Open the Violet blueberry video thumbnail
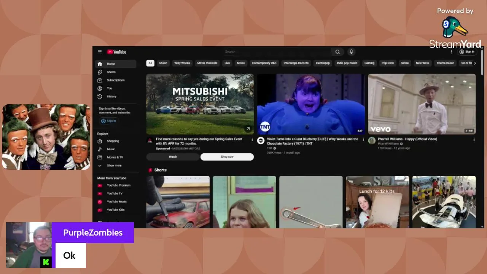The width and height of the screenshot is (487, 274). tap(311, 104)
